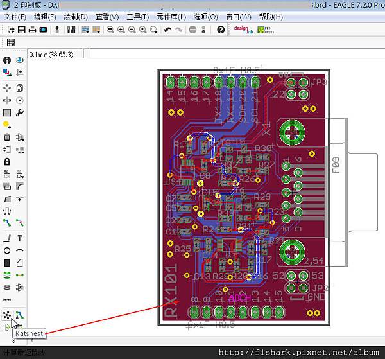Click the Undo arrow in toolbar

point(167,30)
